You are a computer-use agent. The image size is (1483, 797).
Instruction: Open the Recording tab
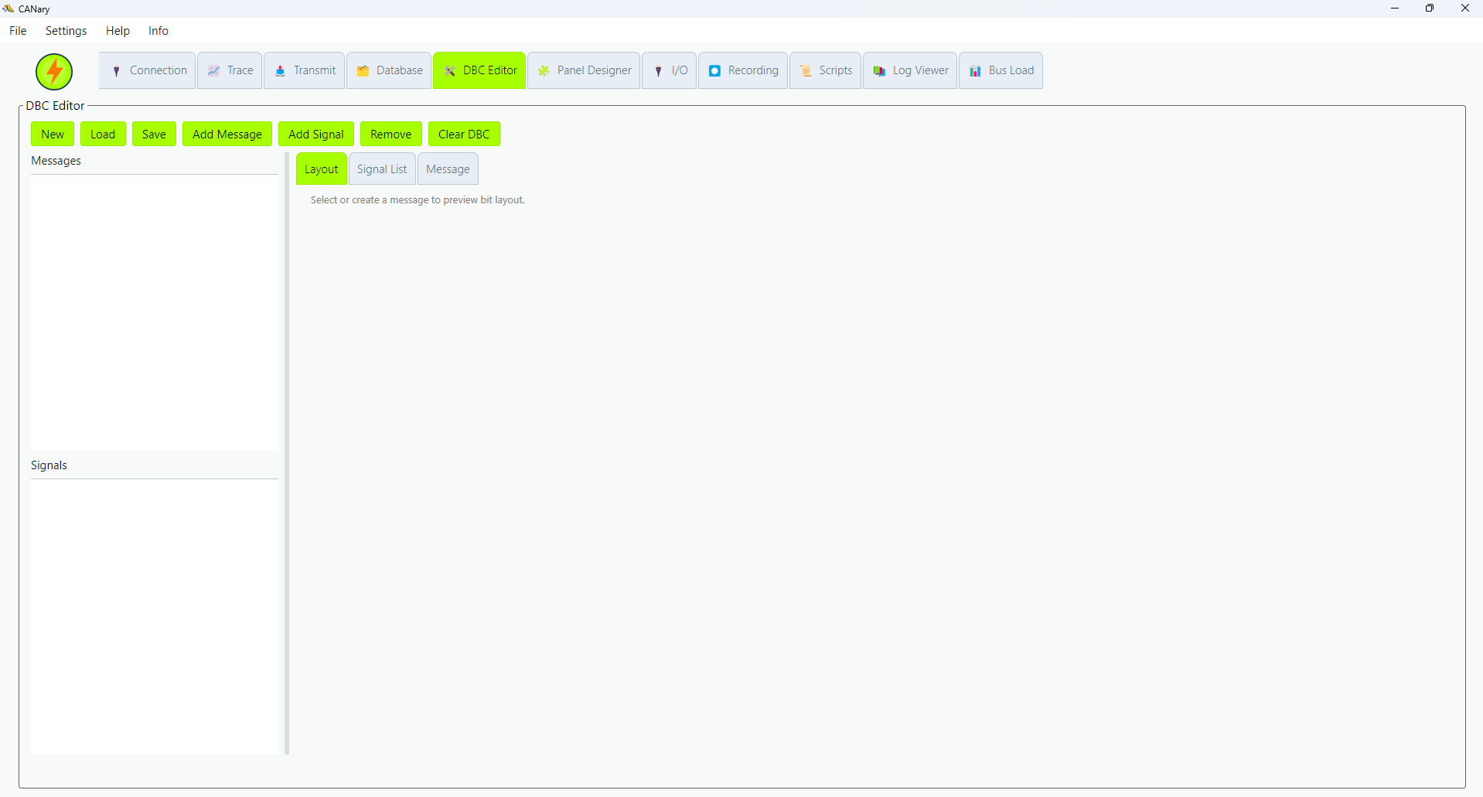pyautogui.click(x=743, y=70)
